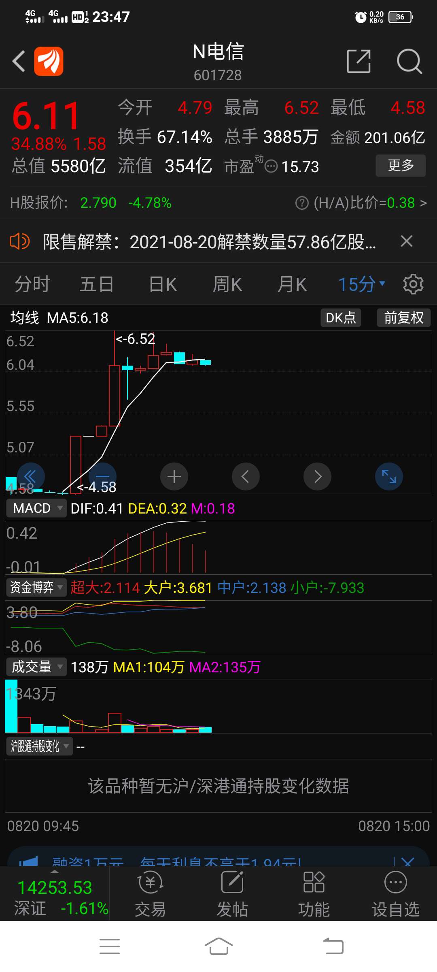Image resolution: width=437 pixels, height=972 pixels.
Task: Tap the 限售解禁 notice text
Action: point(210,242)
